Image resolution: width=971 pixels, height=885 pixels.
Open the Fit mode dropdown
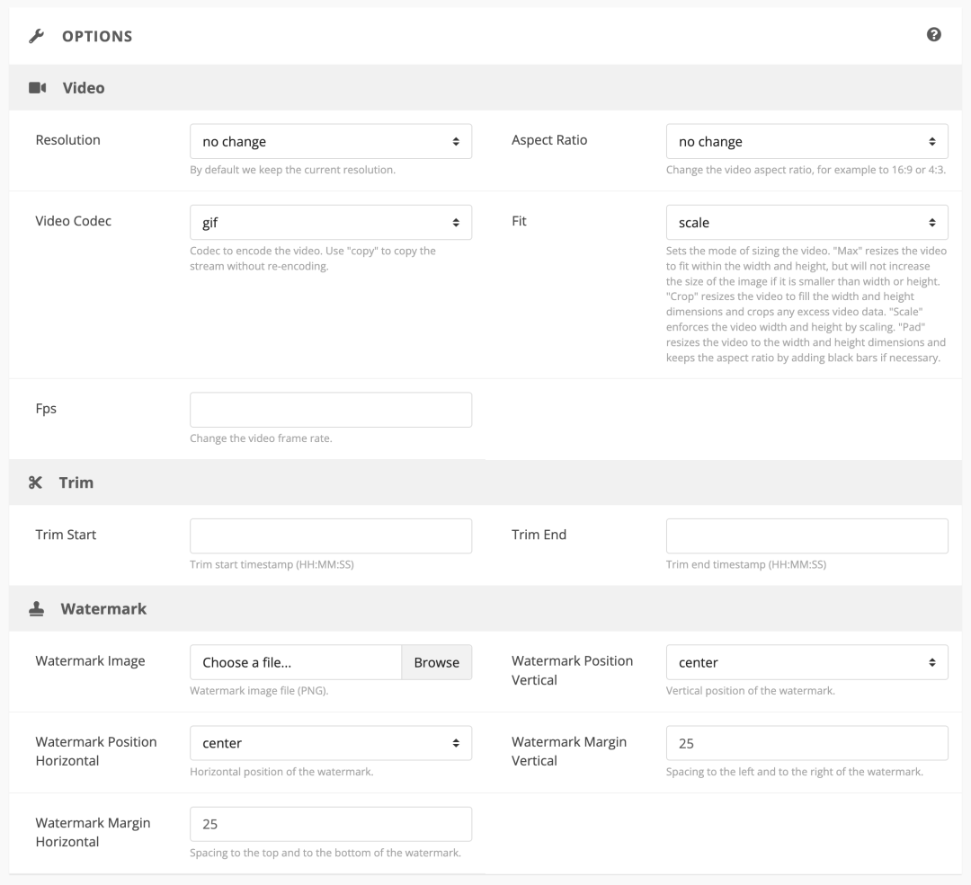click(806, 222)
